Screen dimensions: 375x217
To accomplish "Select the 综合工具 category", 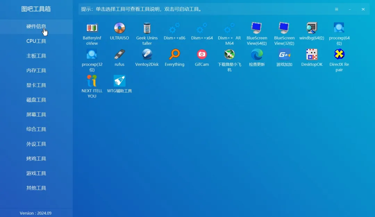I will [x=36, y=129].
